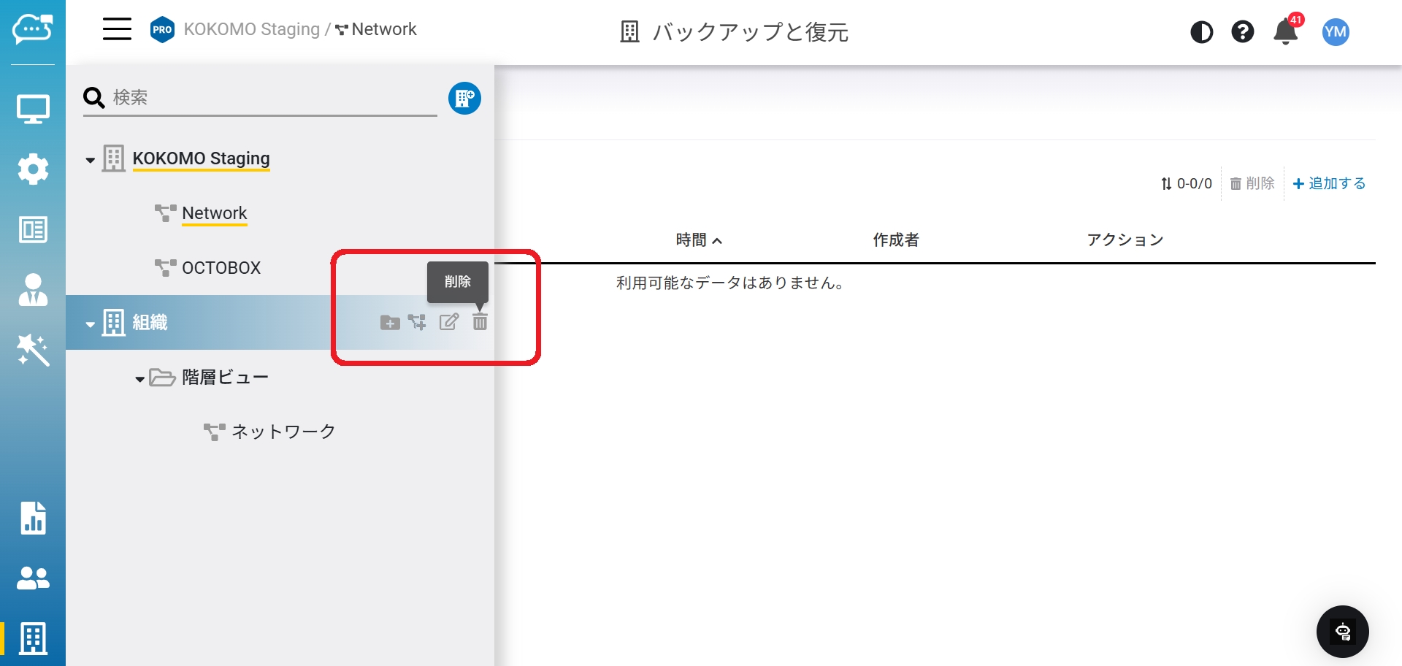Viewport: 1402px width, 666px height.
Task: Select OCTOBOX network in tree
Action: click(x=221, y=268)
